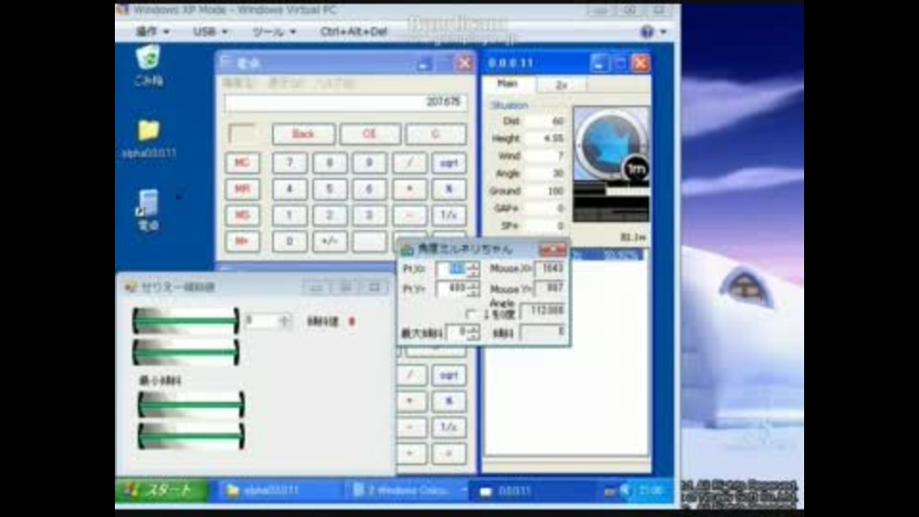The height and width of the screenshot is (517, 919).
Task: Open the 表示 menu in the top calculator
Action: 285,83
